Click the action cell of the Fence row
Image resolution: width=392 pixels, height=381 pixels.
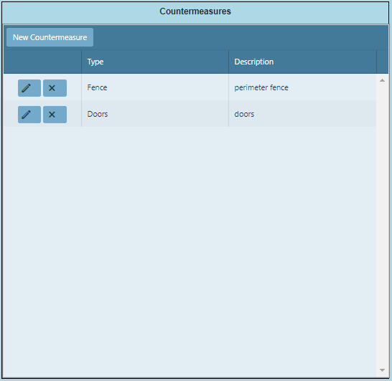42,87
